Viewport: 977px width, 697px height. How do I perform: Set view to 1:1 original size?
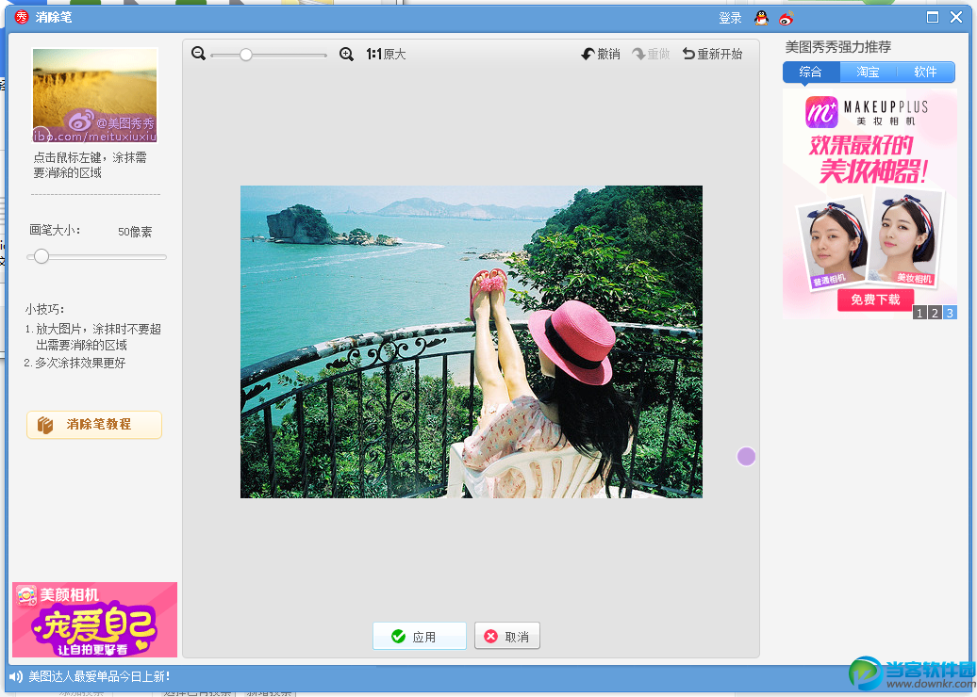[386, 54]
